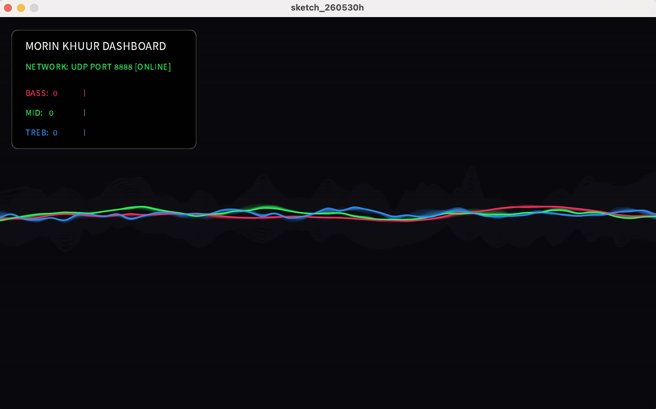Click the [ONLINE] status indicator
The width and height of the screenshot is (656, 409).
pyautogui.click(x=153, y=67)
